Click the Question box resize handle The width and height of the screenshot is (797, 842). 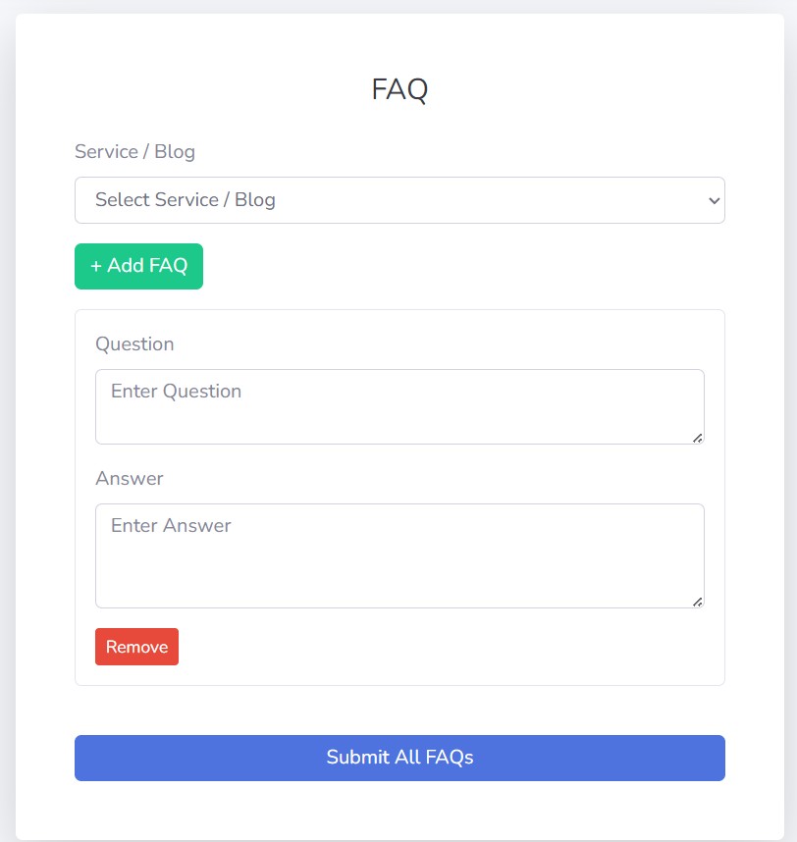tap(698, 438)
